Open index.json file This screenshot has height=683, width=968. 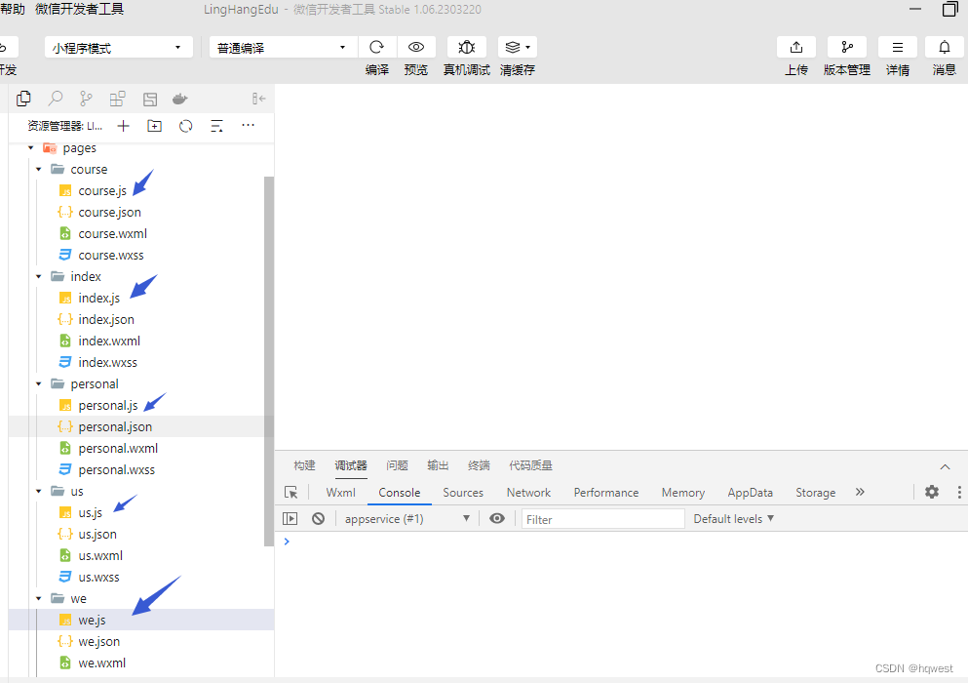point(106,320)
